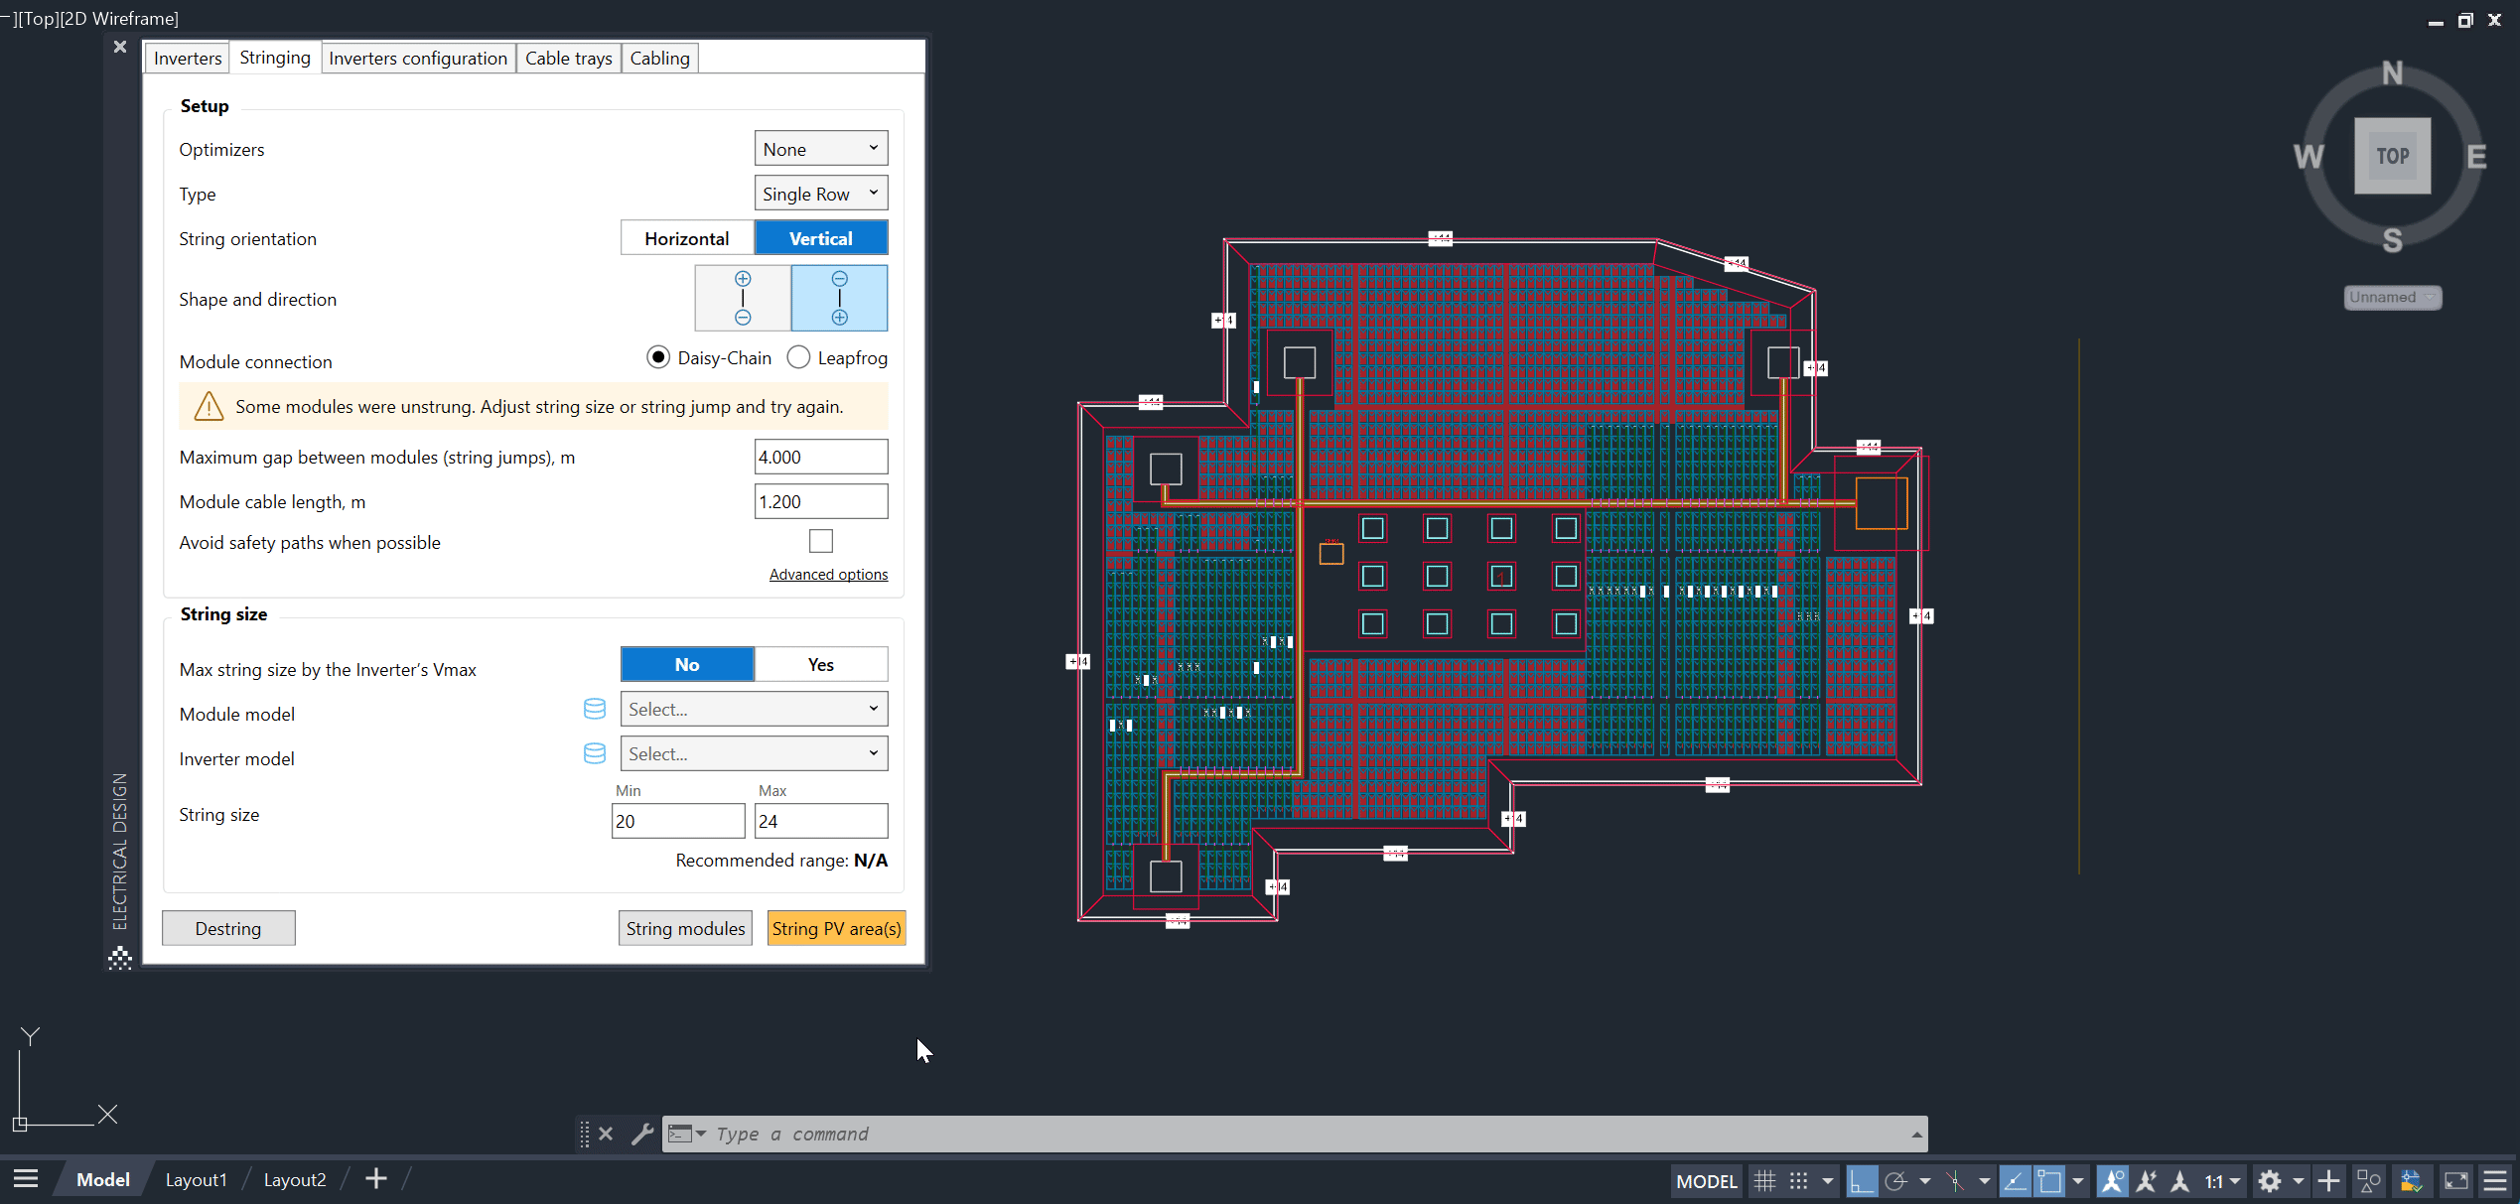Select the Leapfrog module connection option
The image size is (2520, 1204).
[798, 357]
